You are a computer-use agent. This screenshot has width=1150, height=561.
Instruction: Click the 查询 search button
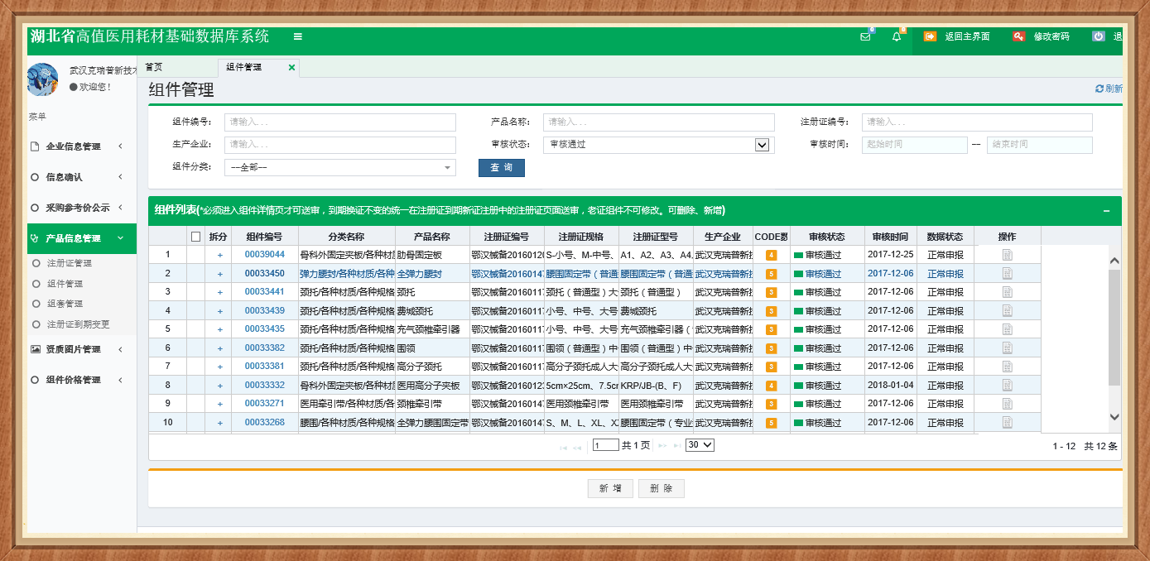coord(501,168)
